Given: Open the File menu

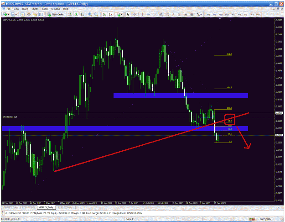Looking at the screenshot, I should pos(9,9).
